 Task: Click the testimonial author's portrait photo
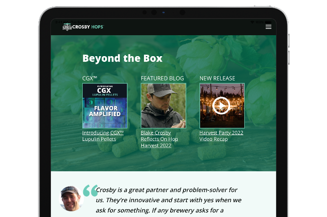[71, 198]
